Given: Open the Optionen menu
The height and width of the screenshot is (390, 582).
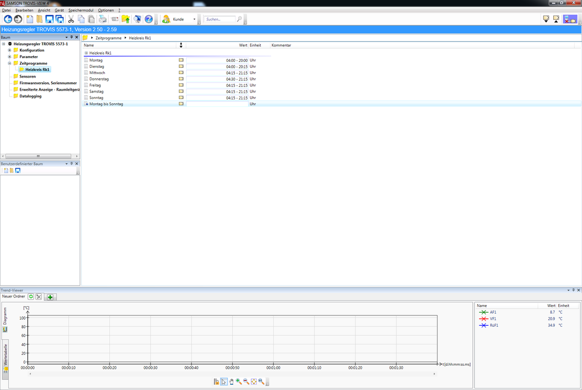Looking at the screenshot, I should (106, 10).
